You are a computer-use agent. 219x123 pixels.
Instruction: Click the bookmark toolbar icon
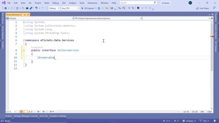(x=138, y=8)
